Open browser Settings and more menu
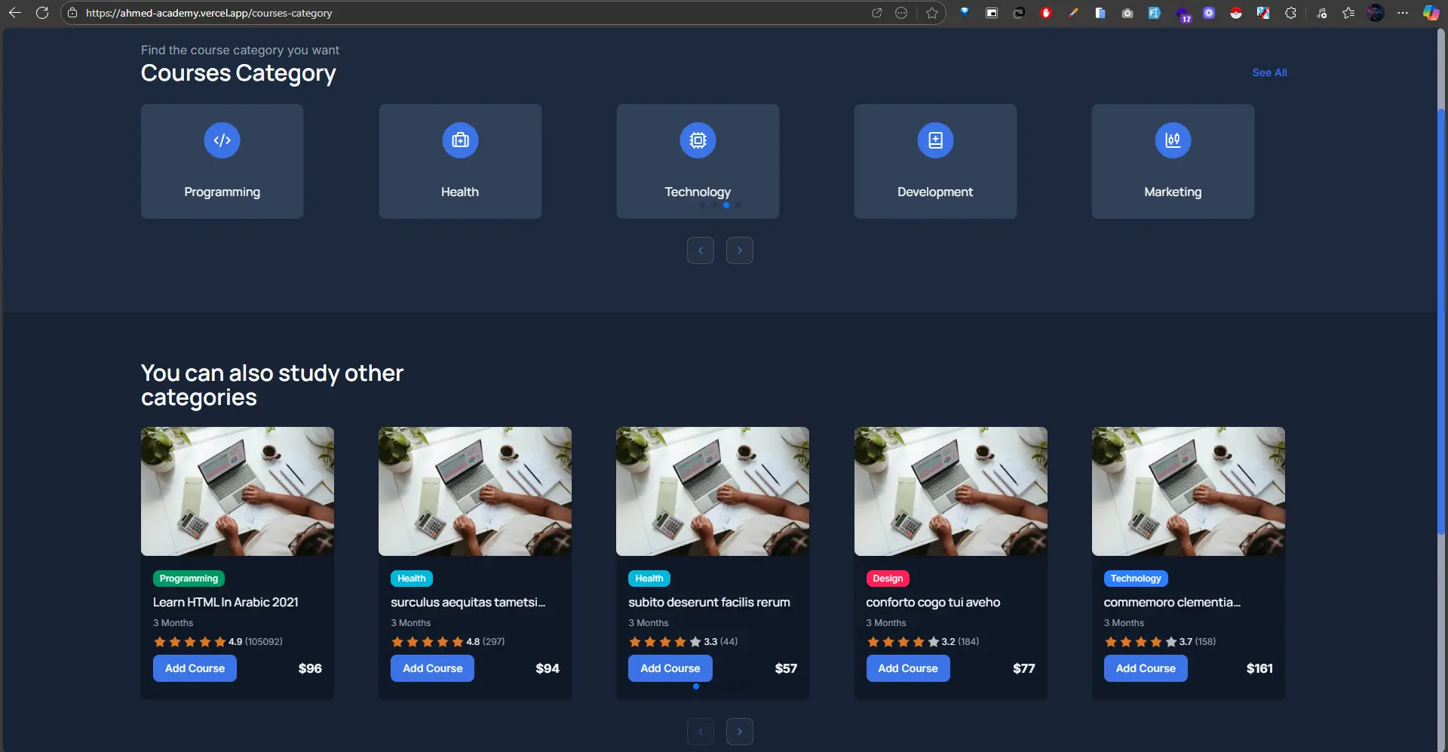1448x752 pixels. 1403,13
